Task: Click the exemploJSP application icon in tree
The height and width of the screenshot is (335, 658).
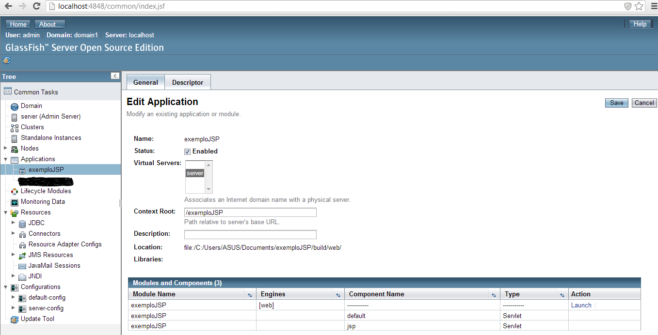Action: pos(22,170)
